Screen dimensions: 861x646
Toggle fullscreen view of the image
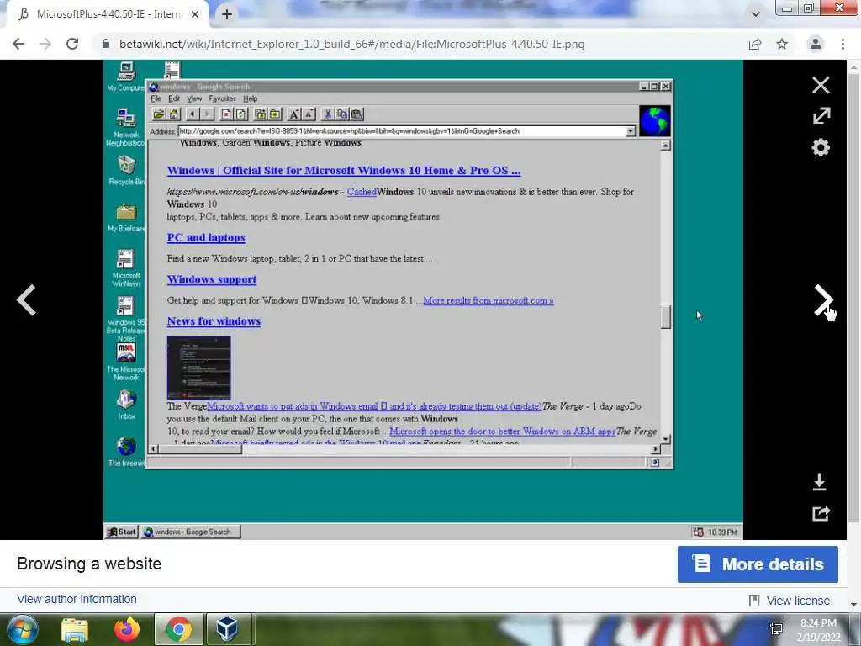[821, 116]
